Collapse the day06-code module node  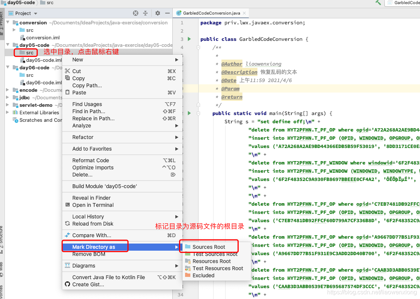[8, 67]
